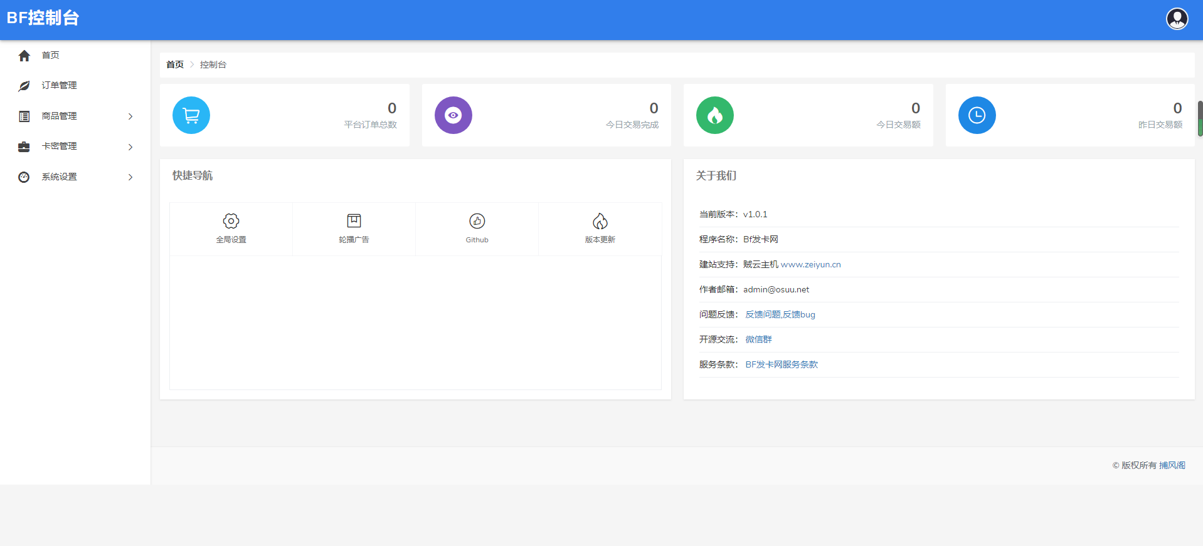Open 订单管理 in the sidebar
This screenshot has height=546, width=1203.
tap(59, 86)
